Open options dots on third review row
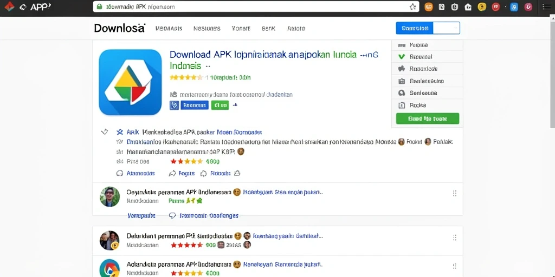The height and width of the screenshot is (277, 555). [x=455, y=266]
